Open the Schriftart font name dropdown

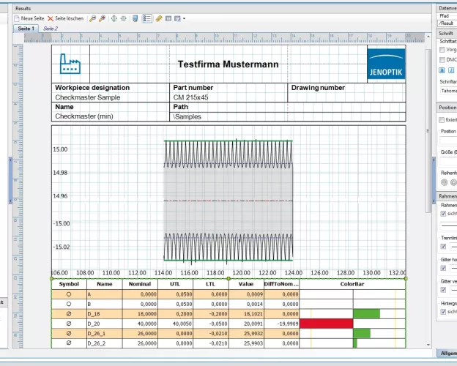point(447,91)
